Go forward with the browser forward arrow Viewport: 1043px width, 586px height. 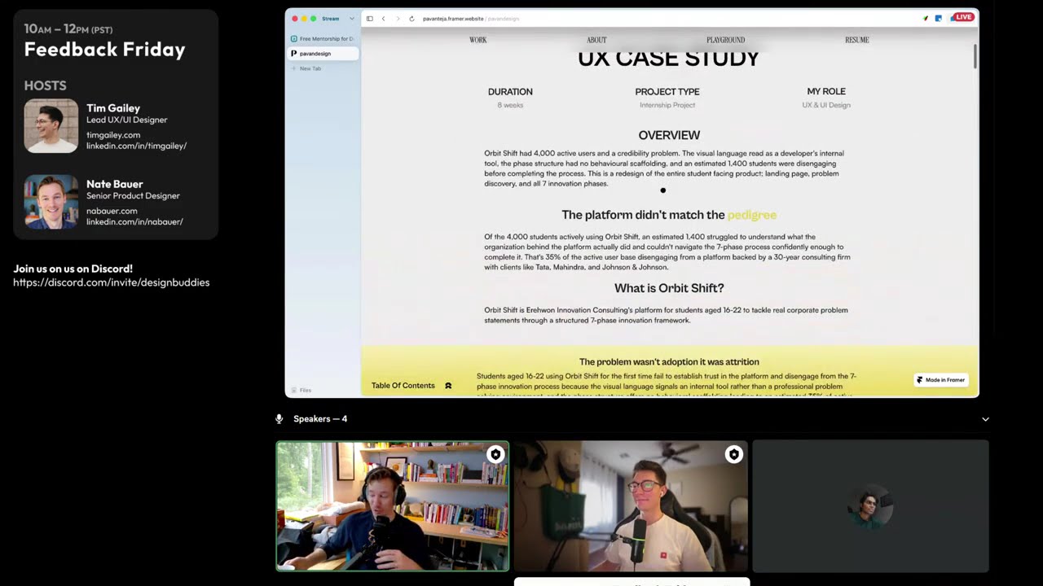[x=398, y=19]
